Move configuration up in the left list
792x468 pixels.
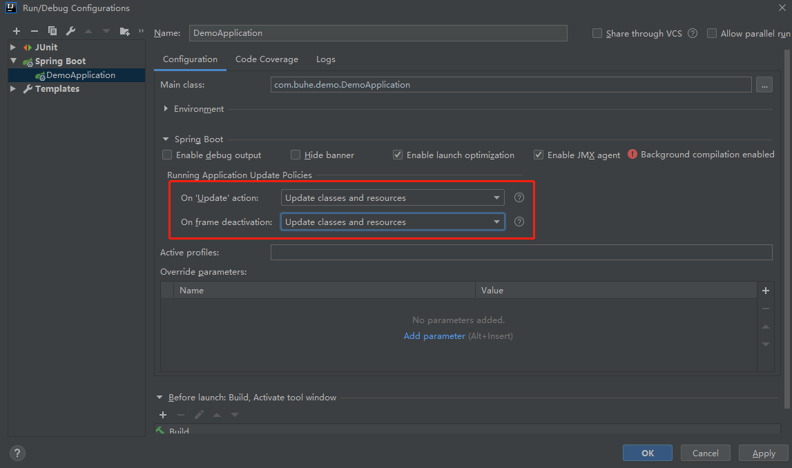(x=88, y=31)
